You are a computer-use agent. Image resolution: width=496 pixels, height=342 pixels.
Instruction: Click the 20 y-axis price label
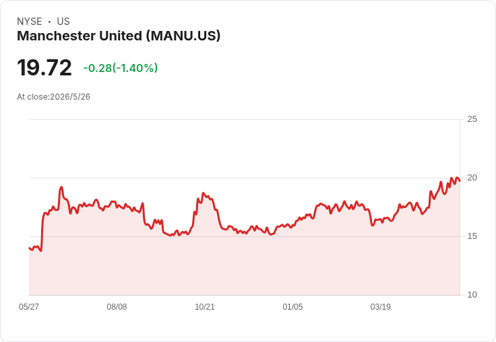pyautogui.click(x=472, y=178)
